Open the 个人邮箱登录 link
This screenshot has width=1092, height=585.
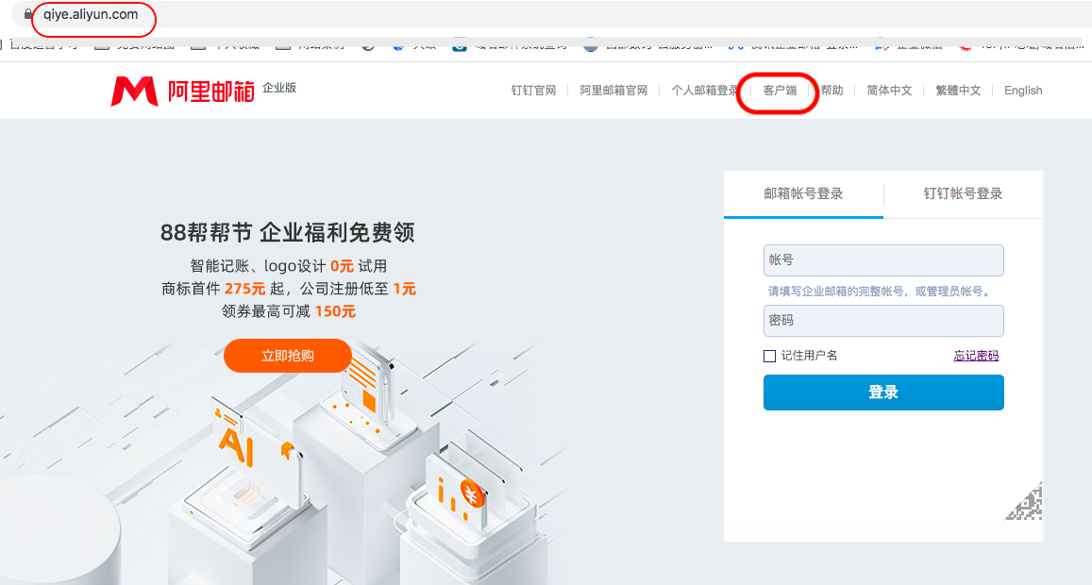(705, 91)
